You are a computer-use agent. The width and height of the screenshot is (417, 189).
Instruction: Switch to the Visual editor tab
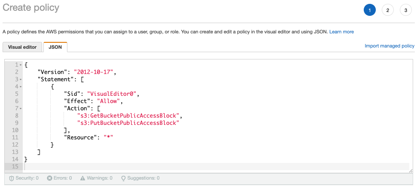[x=22, y=47]
